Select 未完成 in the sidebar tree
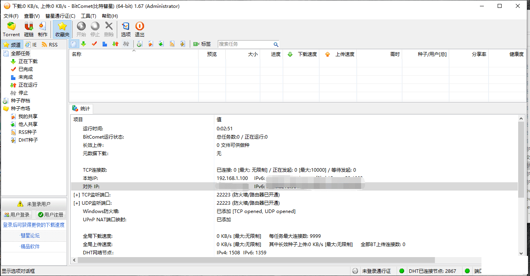530x276 pixels. (26, 77)
